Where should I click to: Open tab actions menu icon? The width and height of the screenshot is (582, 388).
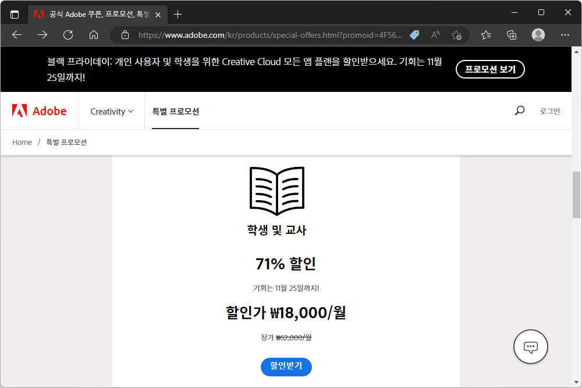(15, 15)
